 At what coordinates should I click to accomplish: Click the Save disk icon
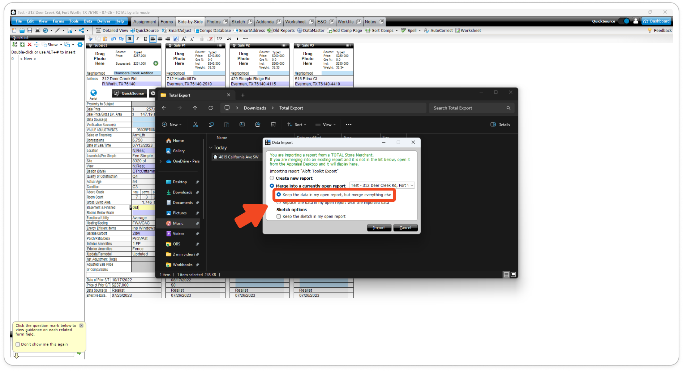coord(30,30)
